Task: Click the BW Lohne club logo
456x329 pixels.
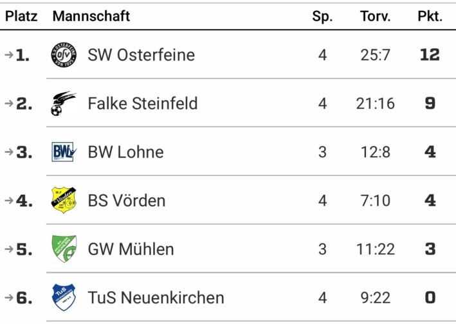Action: [64, 152]
